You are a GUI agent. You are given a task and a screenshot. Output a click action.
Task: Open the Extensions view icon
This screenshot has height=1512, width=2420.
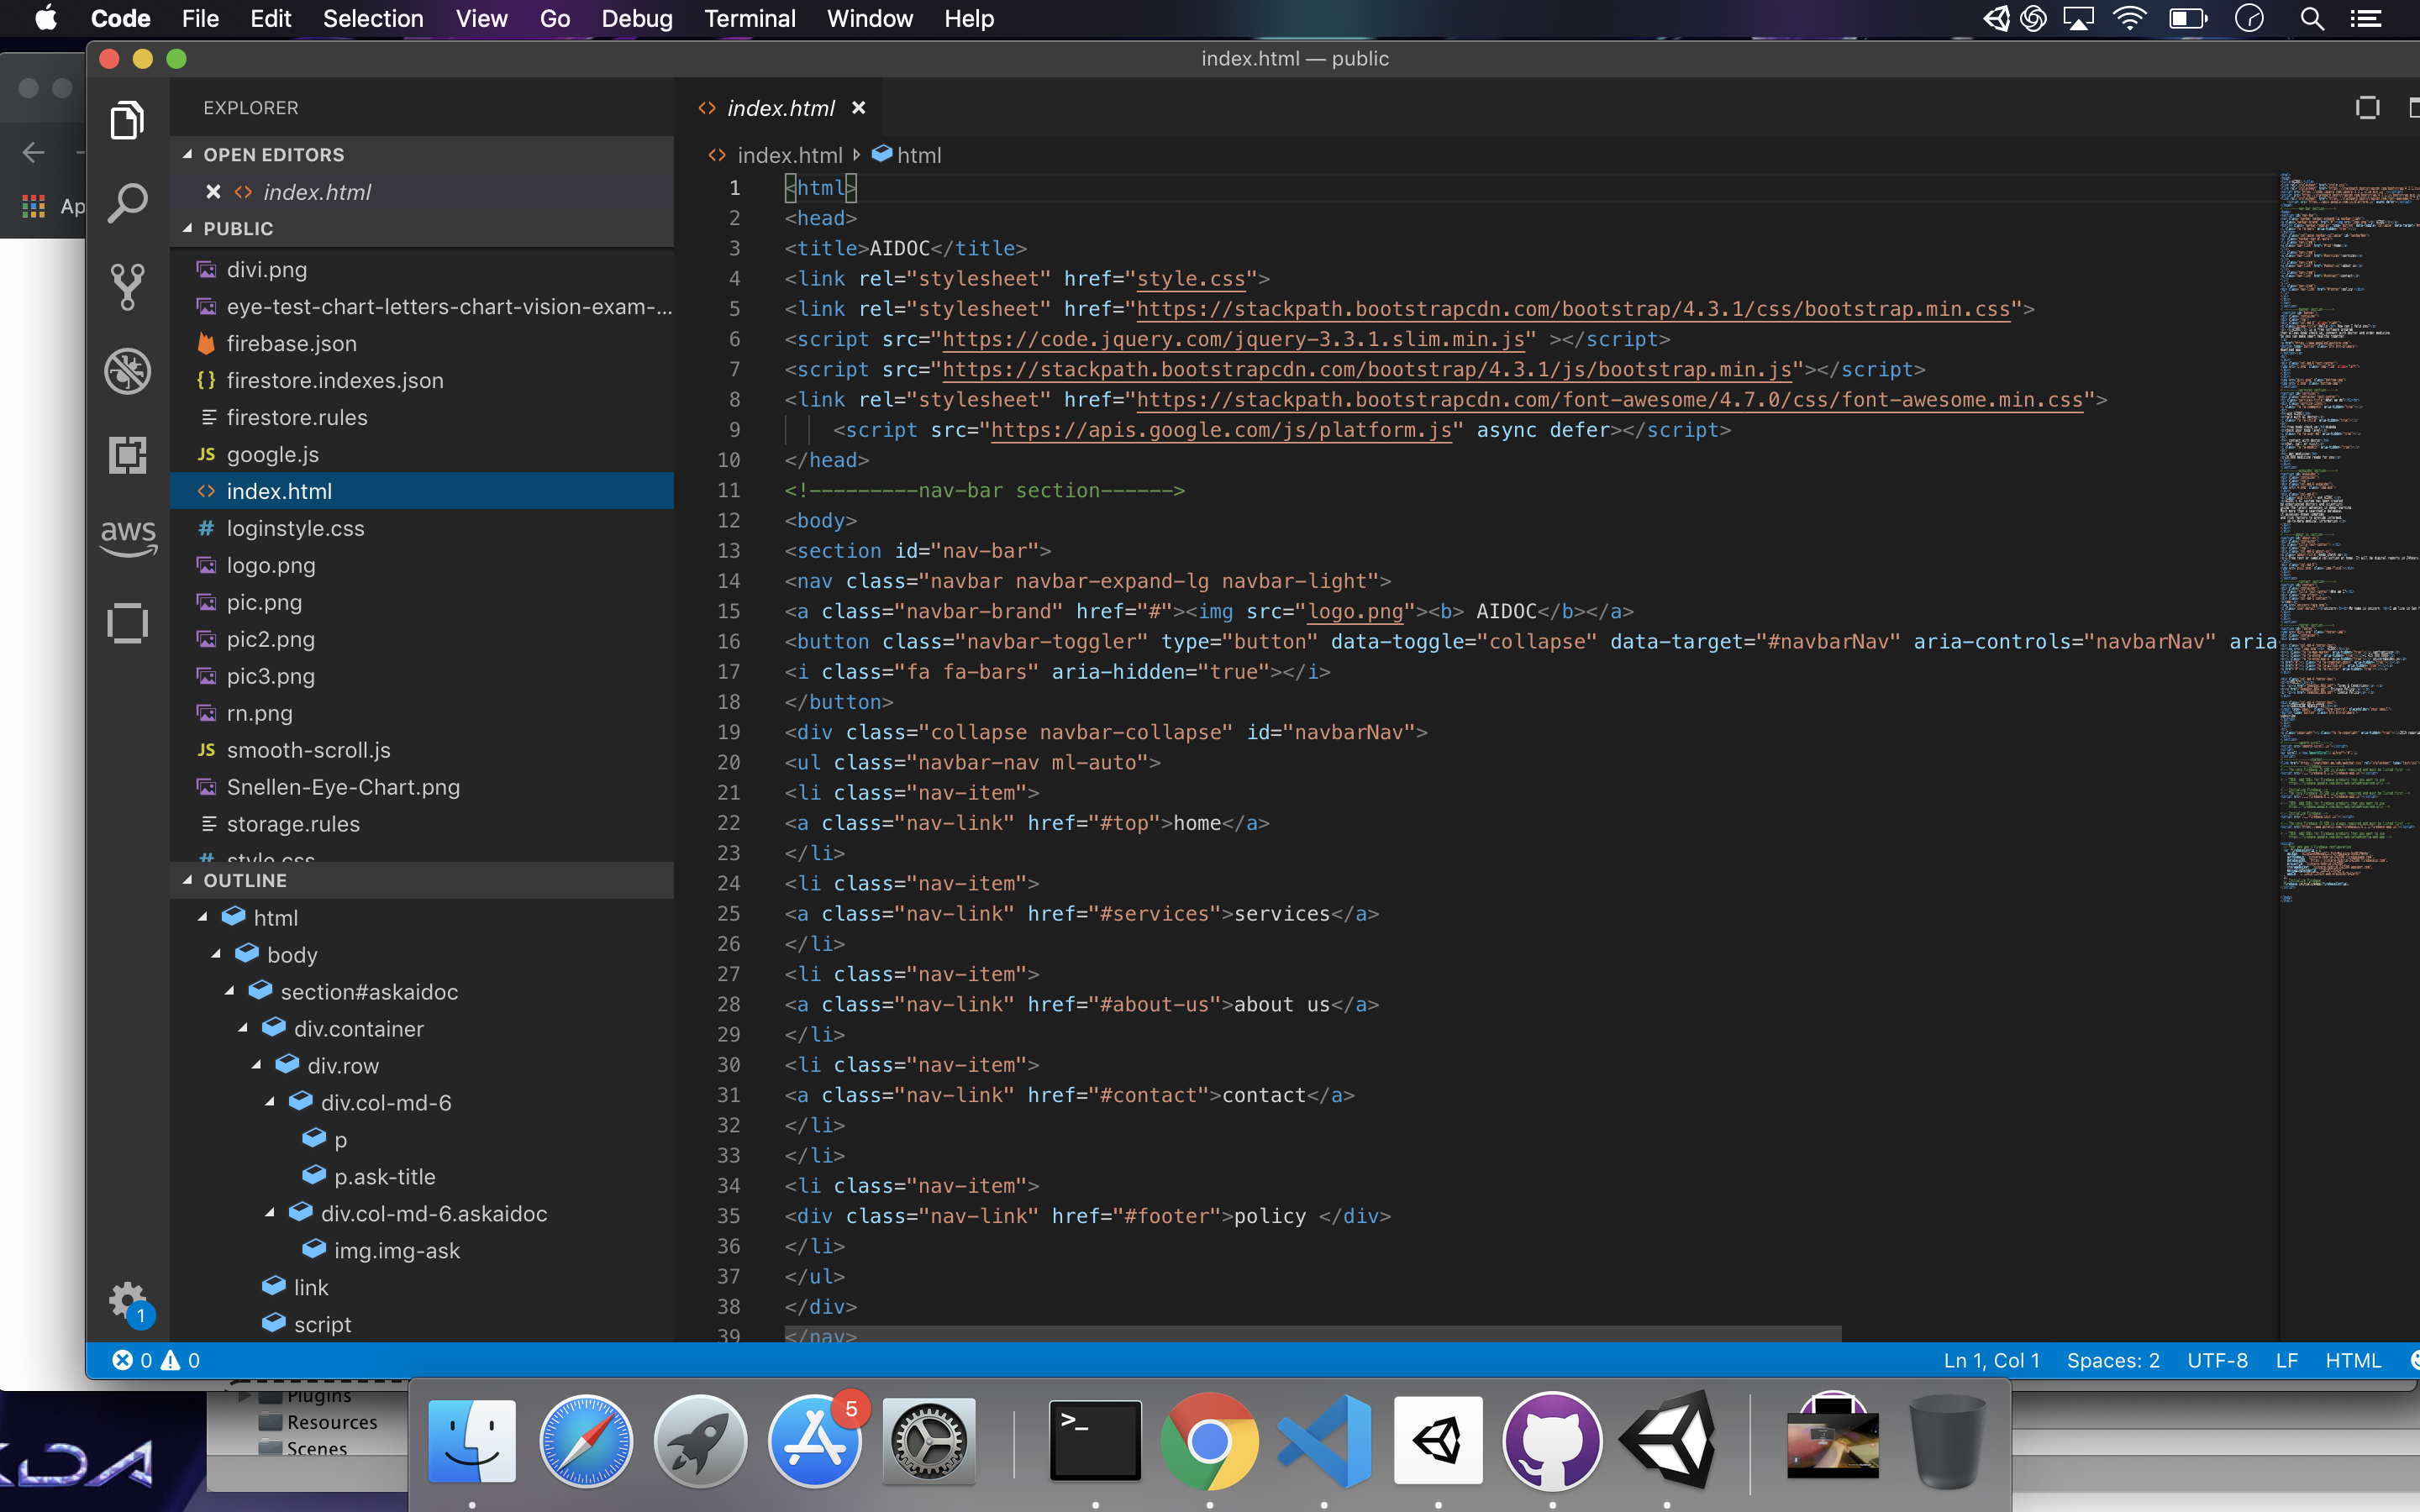127,456
